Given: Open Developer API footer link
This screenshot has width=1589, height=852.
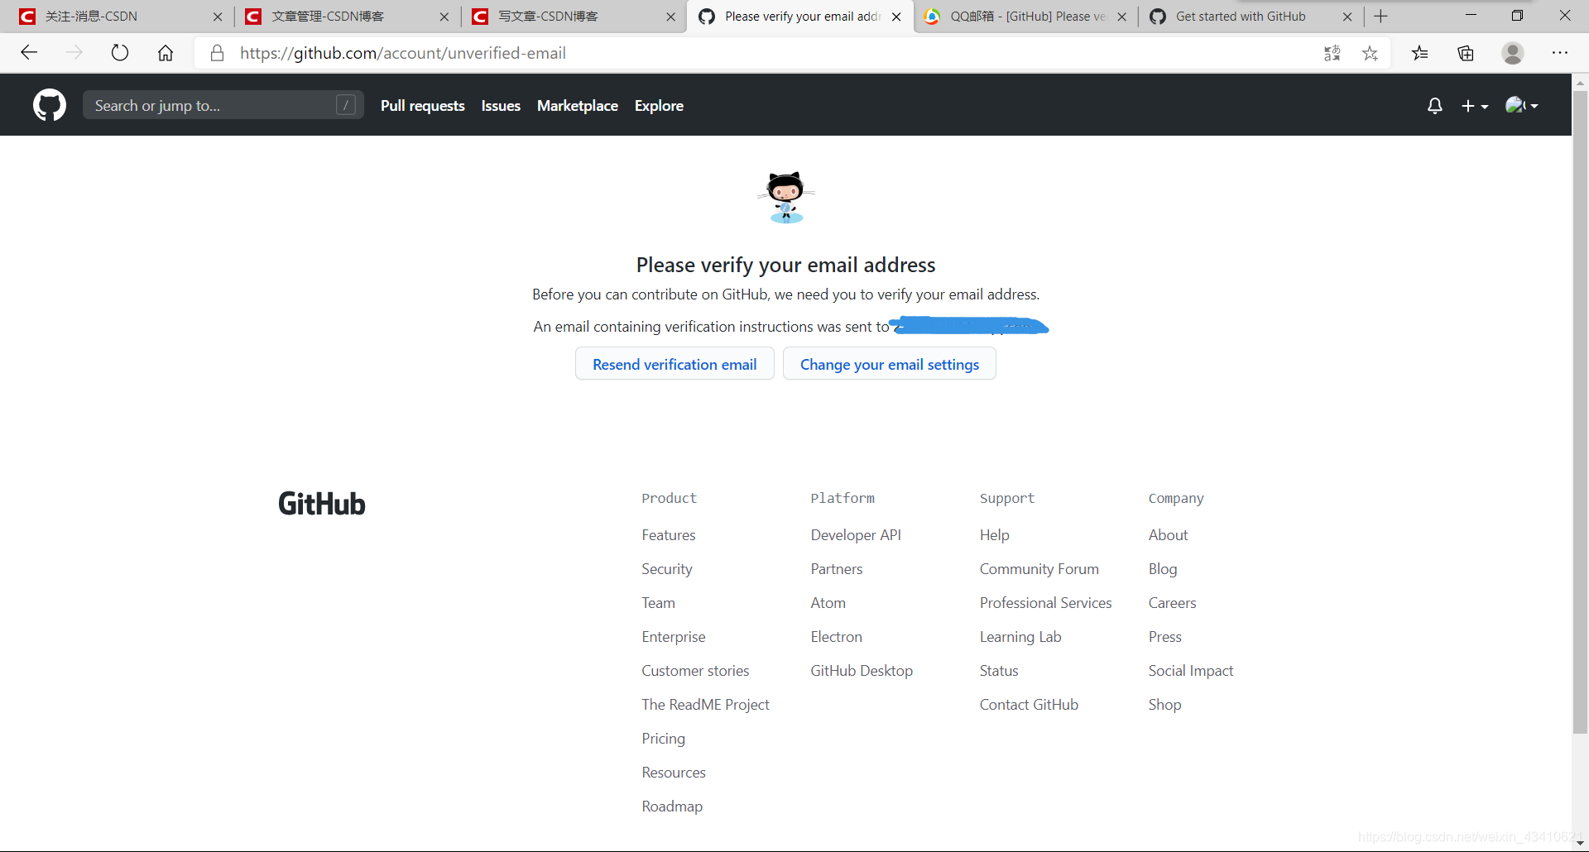Looking at the screenshot, I should point(856,535).
